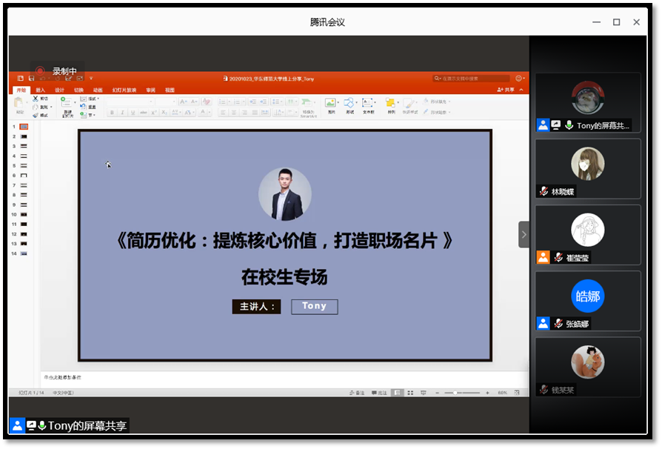The height and width of the screenshot is (449, 662).
Task: Select slide 14 thumbnail in slide panel
Action: click(24, 253)
